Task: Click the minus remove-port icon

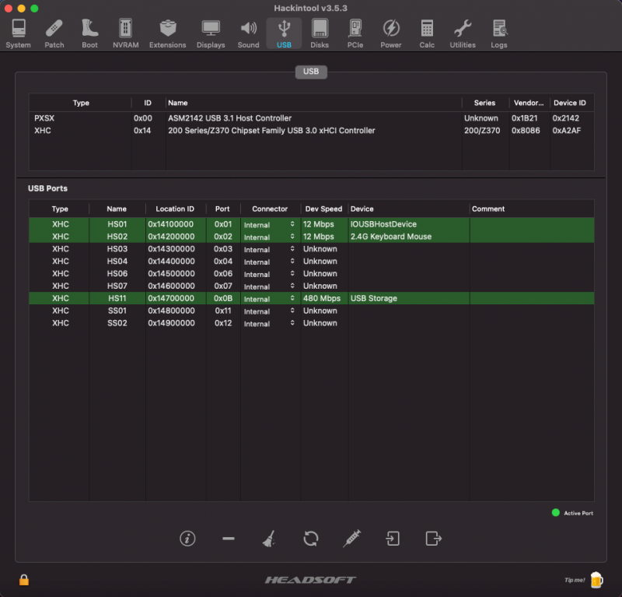Action: (x=228, y=538)
